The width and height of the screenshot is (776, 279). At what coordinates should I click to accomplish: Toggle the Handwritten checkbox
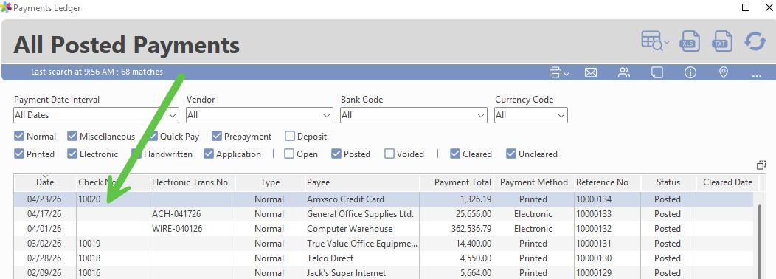(136, 154)
